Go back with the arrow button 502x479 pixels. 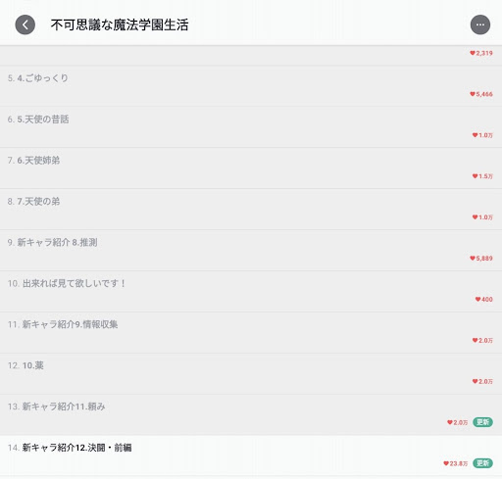pos(25,24)
